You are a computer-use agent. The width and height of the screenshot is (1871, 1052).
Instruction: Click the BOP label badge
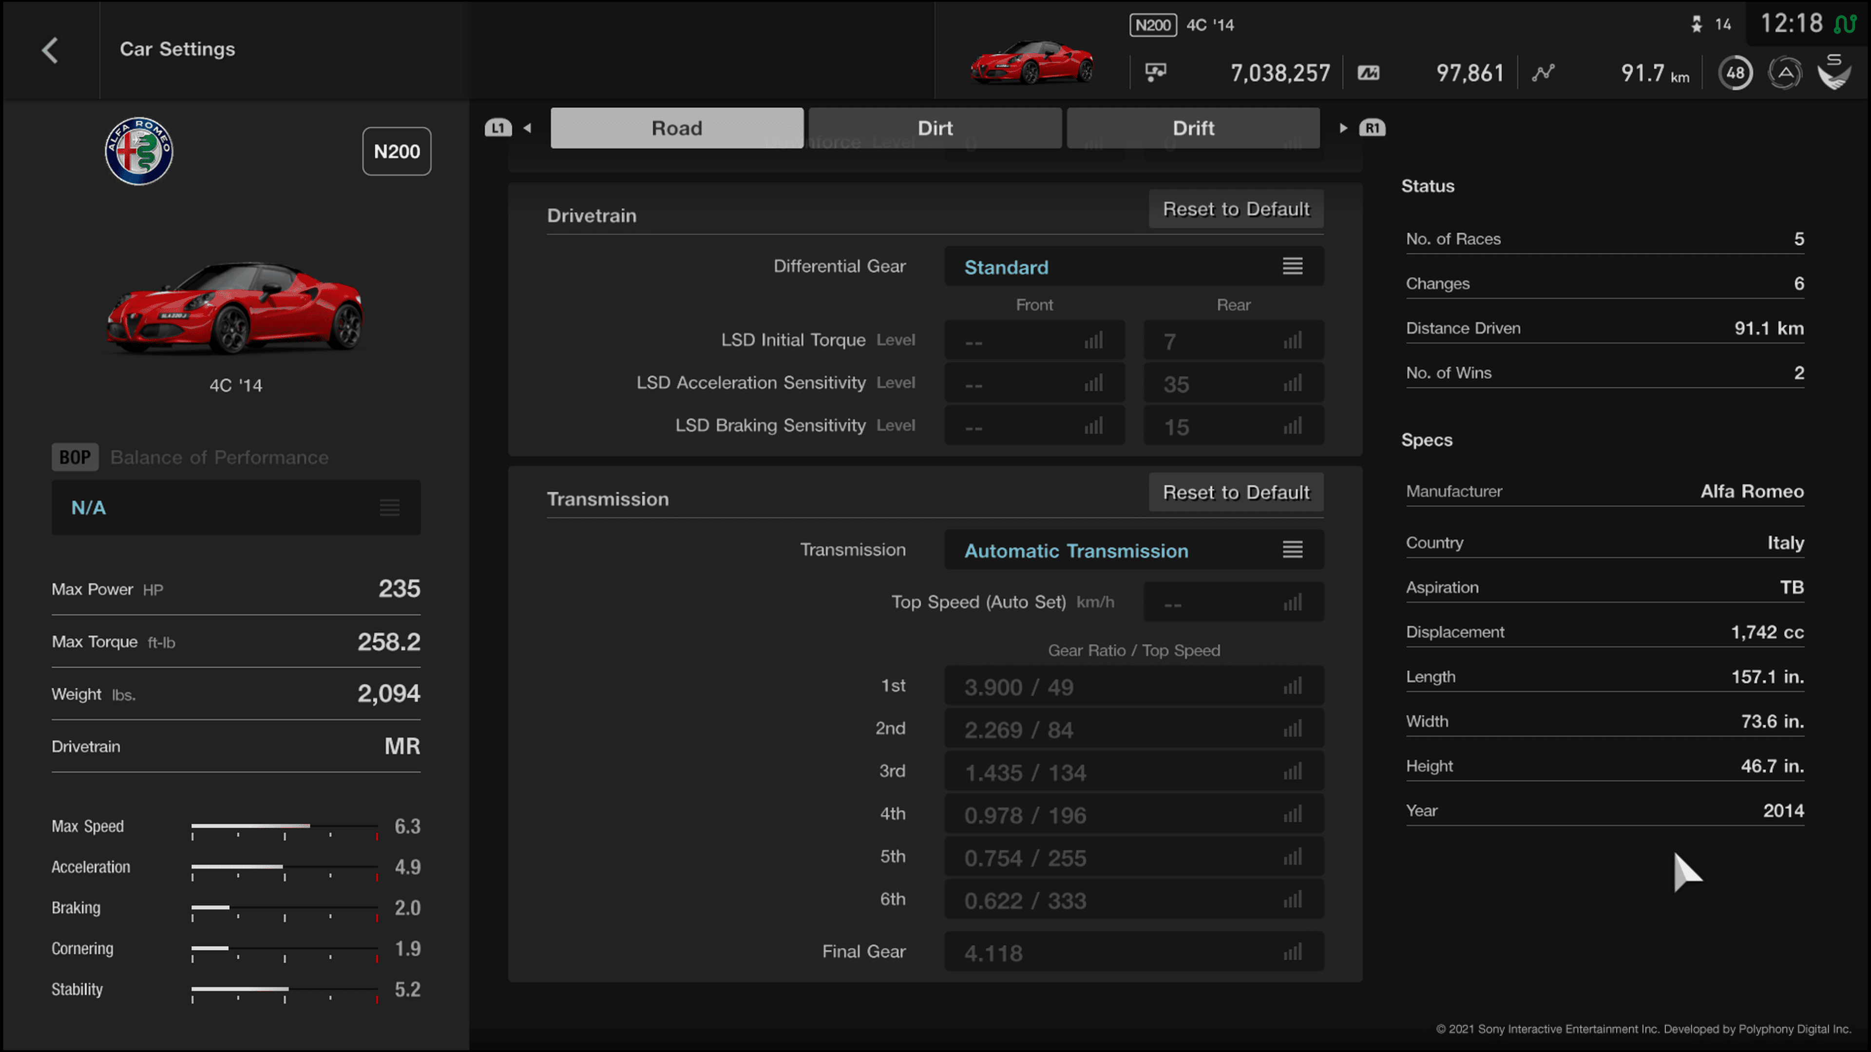(x=75, y=457)
